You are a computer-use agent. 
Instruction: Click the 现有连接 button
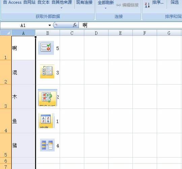[x=84, y=2]
